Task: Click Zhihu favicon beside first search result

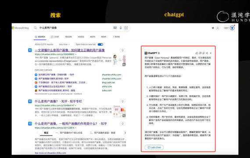Action: tap(30, 50)
